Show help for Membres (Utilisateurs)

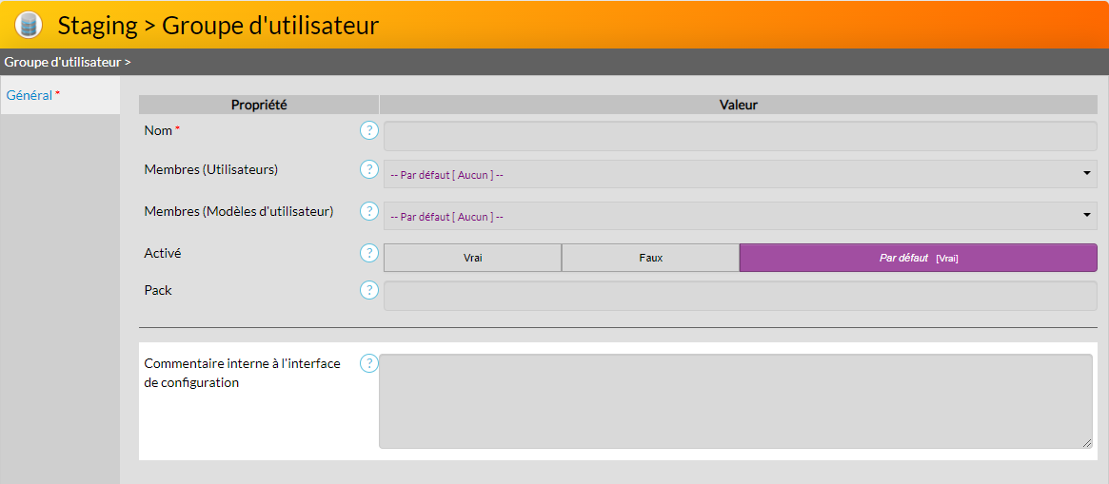coord(369,169)
